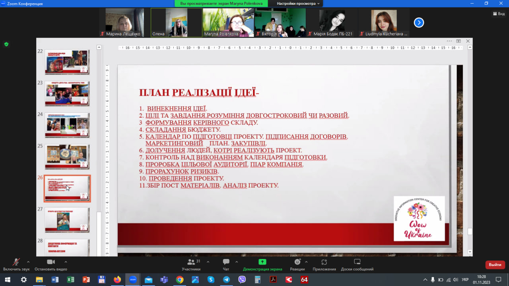This screenshot has height=286, width=509.
Task: Select Марія Бодак participant video tile
Action: point(332,23)
